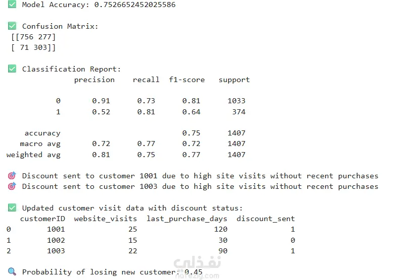
Task: Click the discount_sent column header
Action: pyautogui.click(x=266, y=219)
